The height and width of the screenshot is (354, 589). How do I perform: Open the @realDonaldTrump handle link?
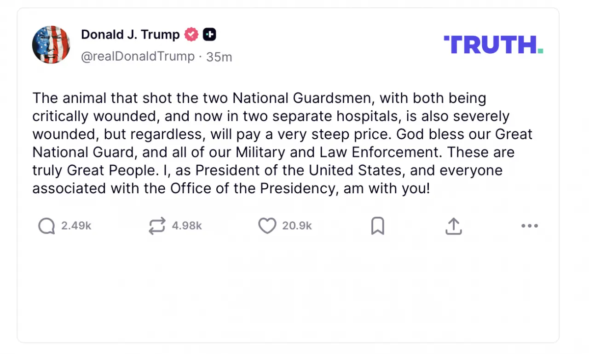coord(138,56)
